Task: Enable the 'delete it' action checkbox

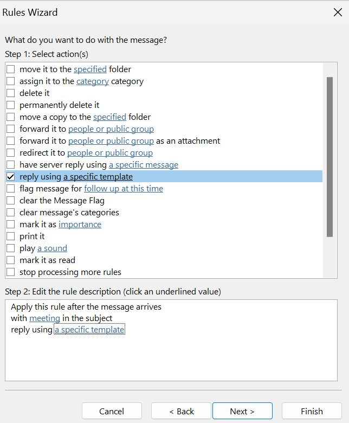Action: (10, 93)
